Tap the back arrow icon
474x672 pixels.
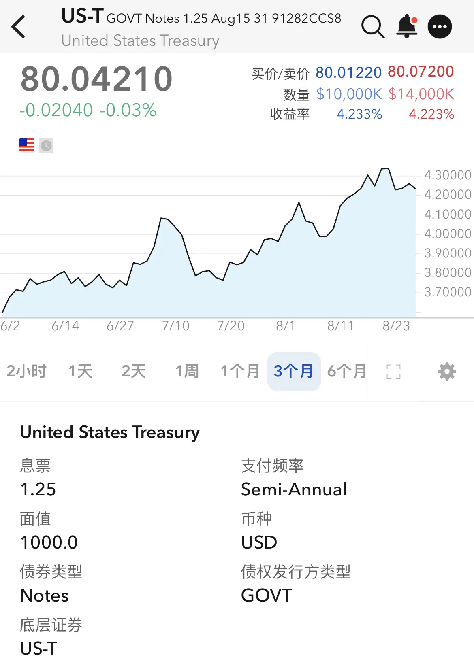point(19,27)
